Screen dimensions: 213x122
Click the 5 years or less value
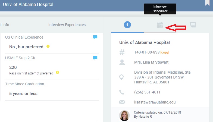(23, 93)
